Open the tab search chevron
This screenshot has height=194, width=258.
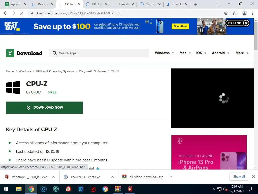coord(217,4)
